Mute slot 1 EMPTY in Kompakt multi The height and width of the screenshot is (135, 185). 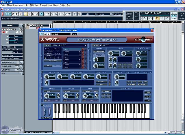click(x=83, y=49)
